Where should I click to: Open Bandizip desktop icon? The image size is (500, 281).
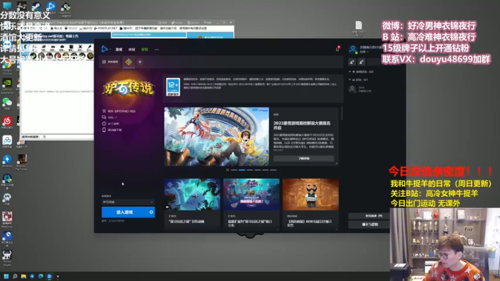pyautogui.click(x=7, y=161)
